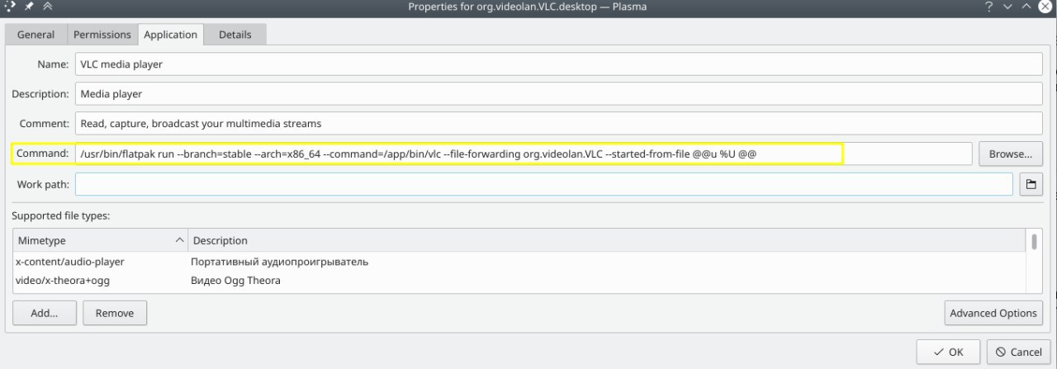Open Advanced Options
Image resolution: width=1057 pixels, height=369 pixels.
[993, 313]
